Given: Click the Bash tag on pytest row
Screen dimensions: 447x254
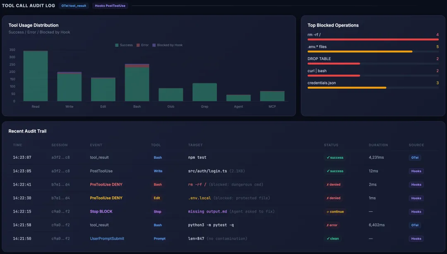Looking at the screenshot, I should (158, 225).
